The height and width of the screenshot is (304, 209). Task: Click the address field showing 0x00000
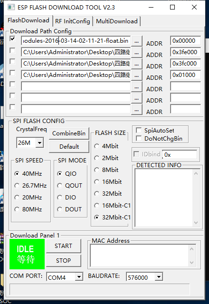coord(185,41)
